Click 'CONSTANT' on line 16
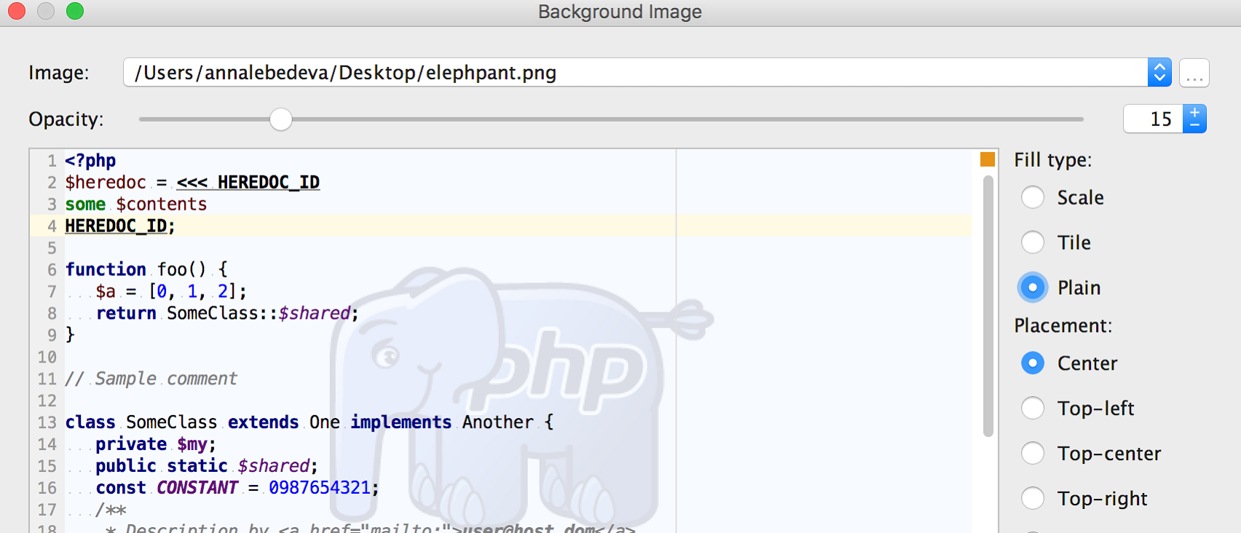This screenshot has width=1241, height=533. pos(197,488)
